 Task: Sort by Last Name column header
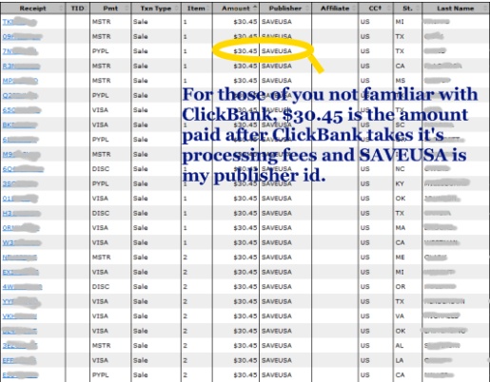click(456, 9)
